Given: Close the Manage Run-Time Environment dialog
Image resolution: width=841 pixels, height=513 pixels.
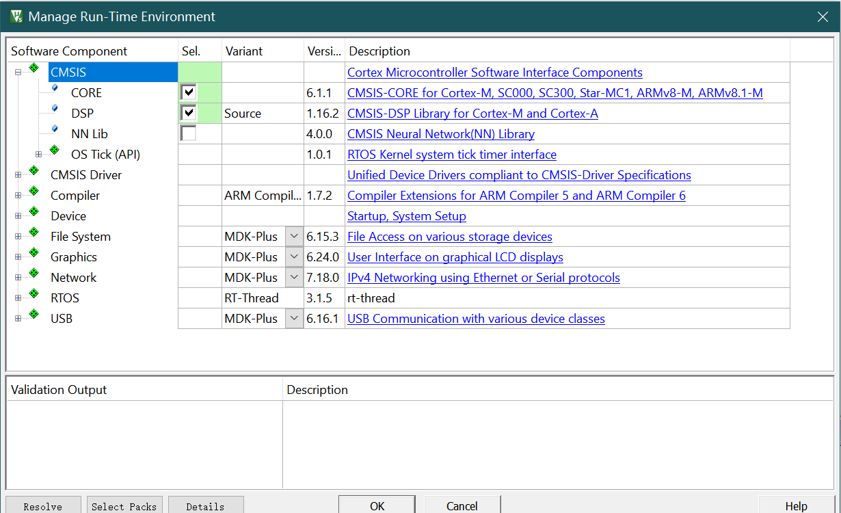Looking at the screenshot, I should 823,17.
